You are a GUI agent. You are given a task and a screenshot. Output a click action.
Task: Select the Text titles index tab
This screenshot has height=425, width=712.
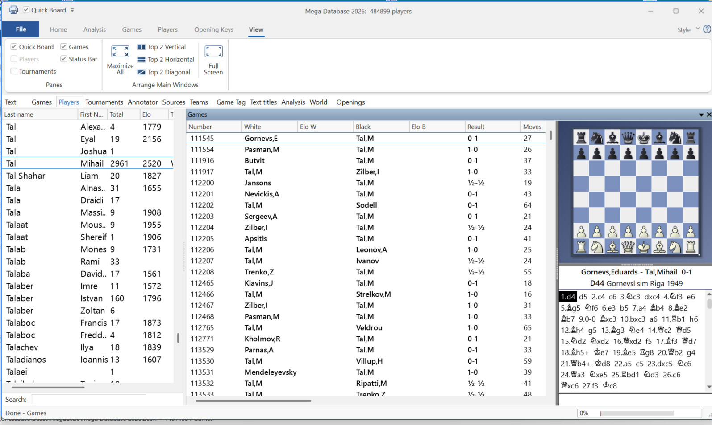[263, 102]
